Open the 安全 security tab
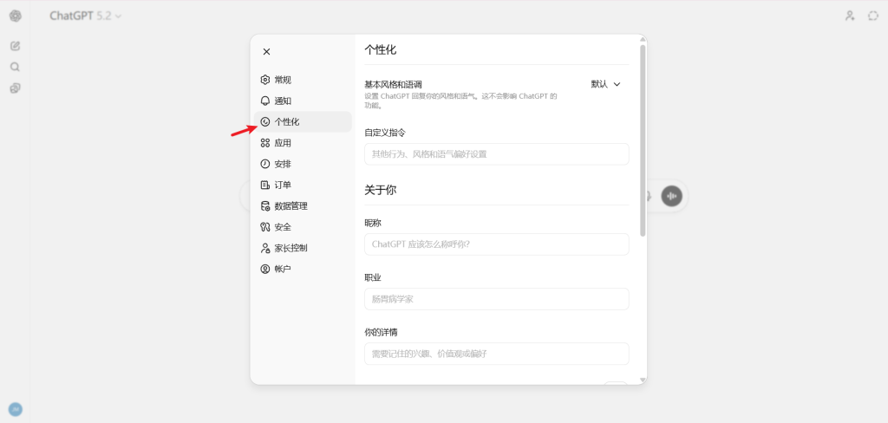Image resolution: width=888 pixels, height=423 pixels. coord(303,226)
